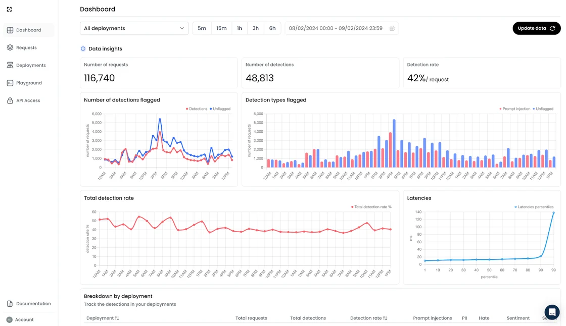Open the chat support bubble icon

[552, 312]
